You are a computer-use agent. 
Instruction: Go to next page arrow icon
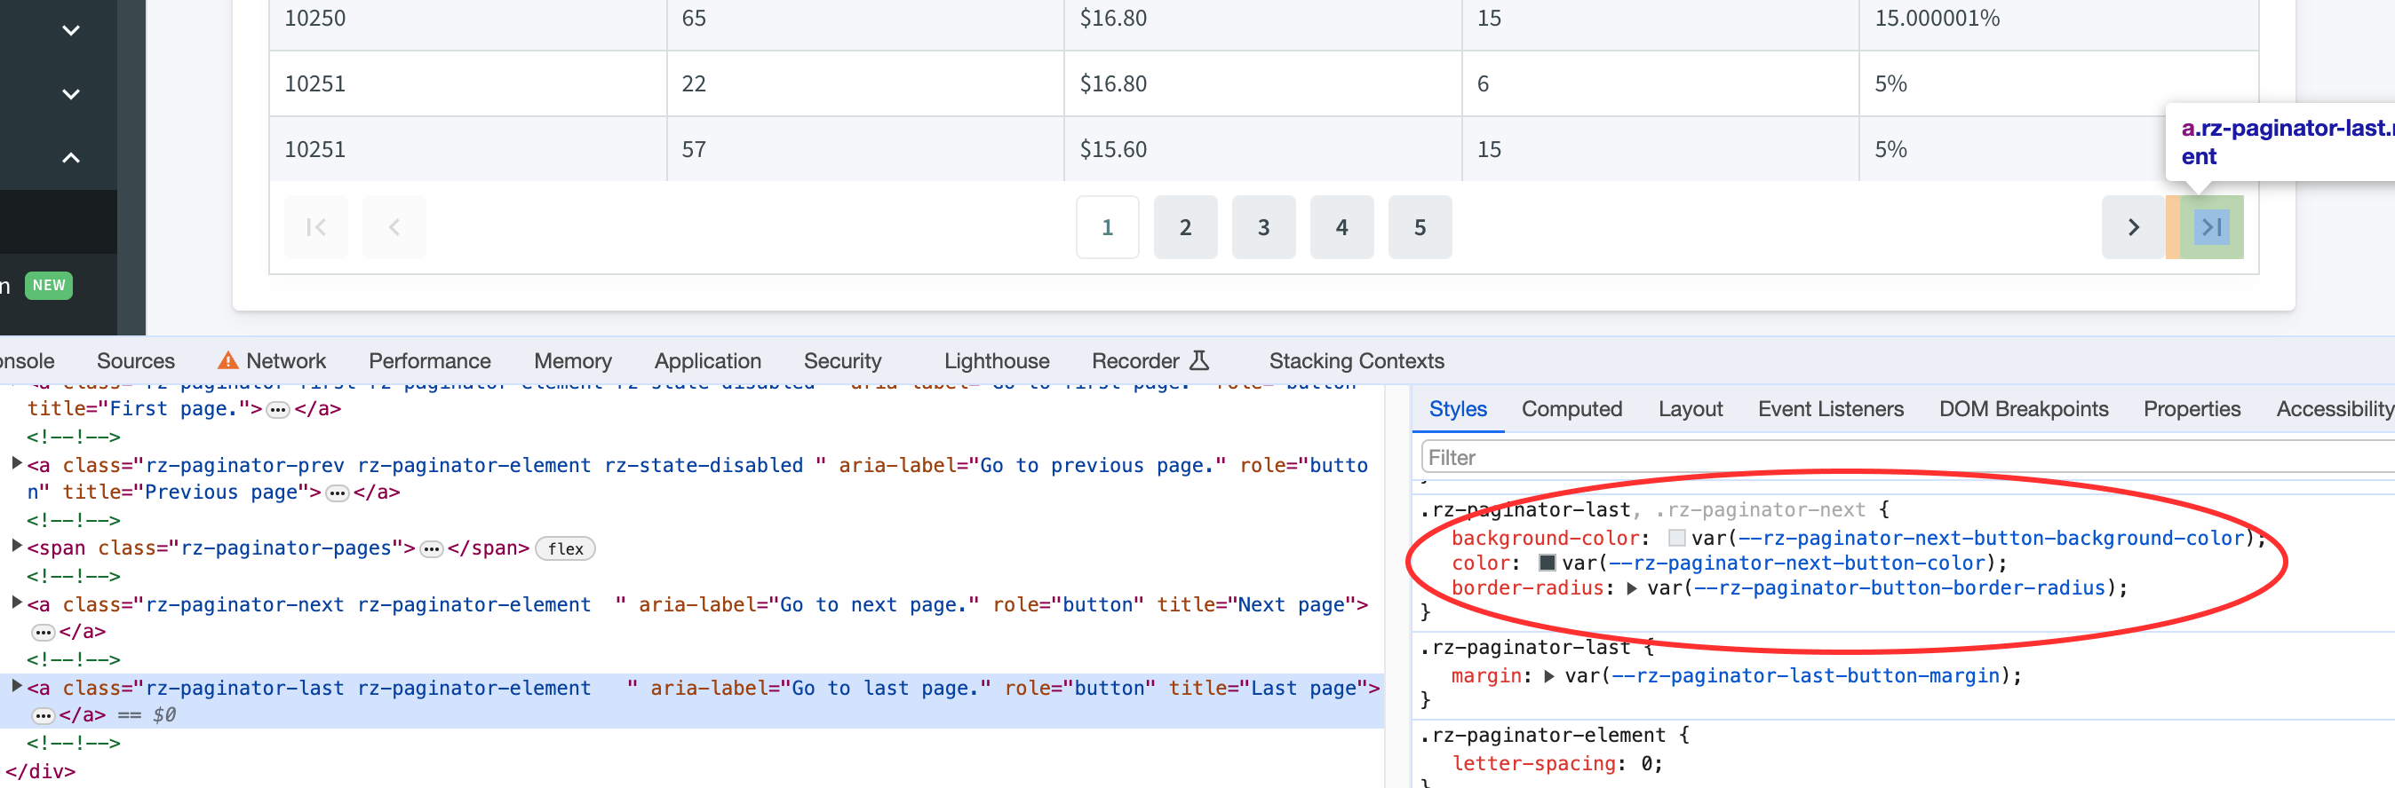(x=2134, y=227)
